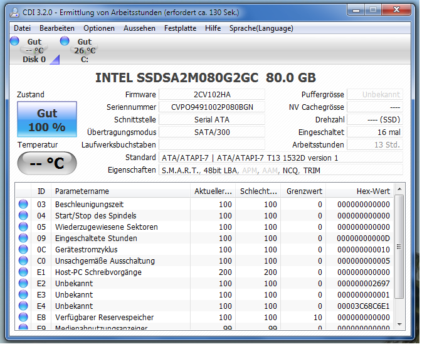Click status icon of Gerätestromzyklus row

click(23, 249)
